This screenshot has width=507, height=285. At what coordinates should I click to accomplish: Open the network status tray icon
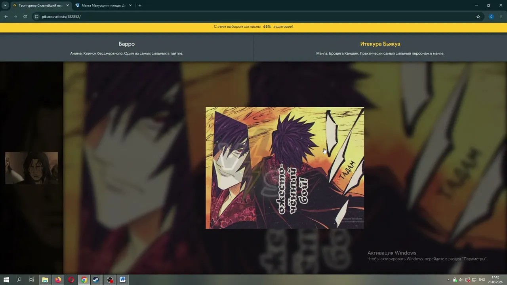click(x=474, y=280)
